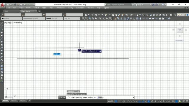This screenshot has width=189, height=106.
Task: Select the Pan hand tool
Action: point(137,15)
